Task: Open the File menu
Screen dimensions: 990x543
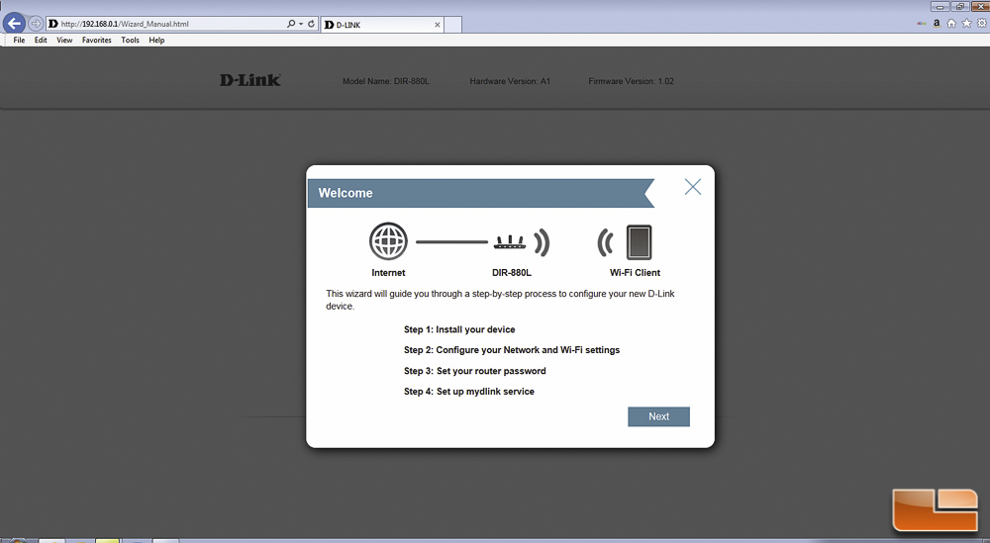Action: click(19, 40)
